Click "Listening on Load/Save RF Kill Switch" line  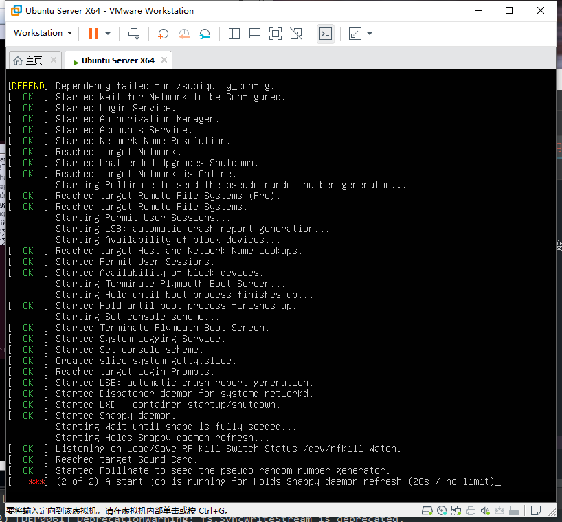coord(228,449)
